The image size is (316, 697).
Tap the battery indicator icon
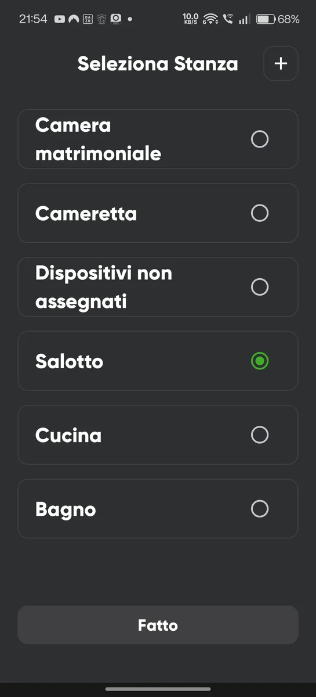[266, 19]
